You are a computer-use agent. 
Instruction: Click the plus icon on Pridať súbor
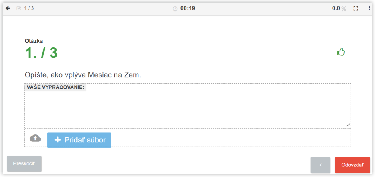[x=58, y=140]
